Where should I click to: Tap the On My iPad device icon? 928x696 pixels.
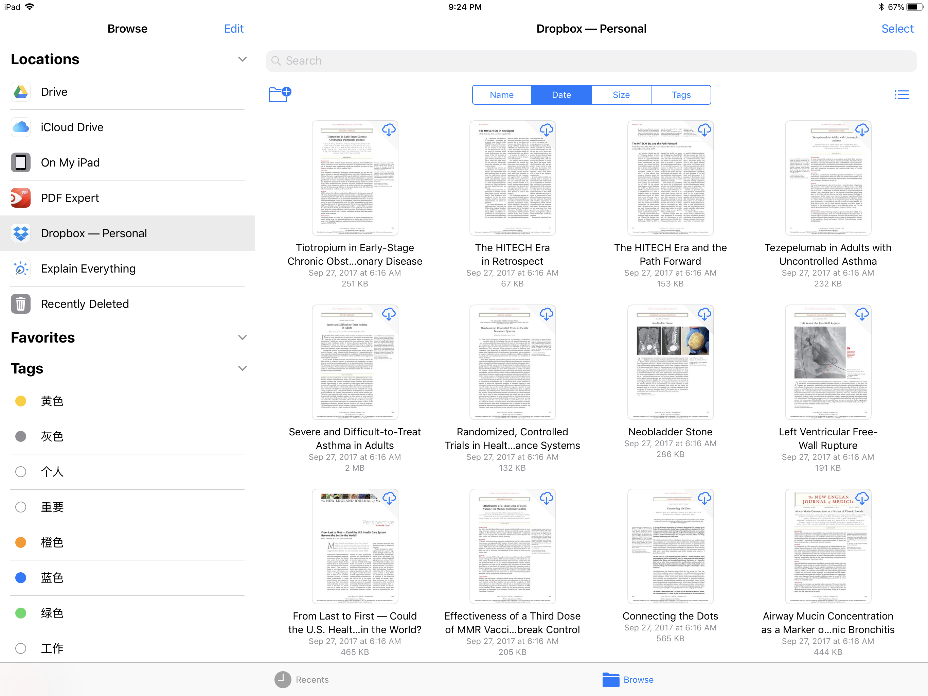coord(21,162)
